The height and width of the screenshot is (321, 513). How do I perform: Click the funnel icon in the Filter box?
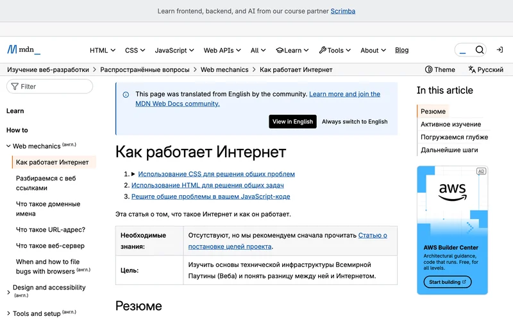tap(15, 87)
